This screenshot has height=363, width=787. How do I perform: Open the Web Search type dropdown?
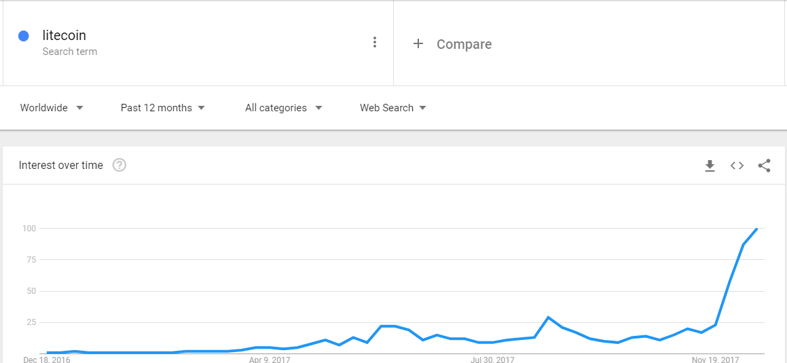point(393,108)
